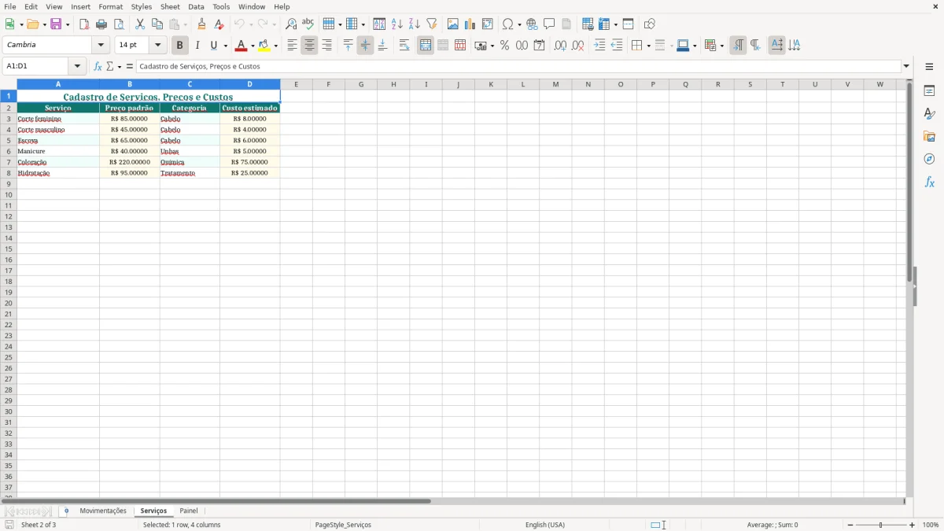Run the Spelling check

[308, 24]
